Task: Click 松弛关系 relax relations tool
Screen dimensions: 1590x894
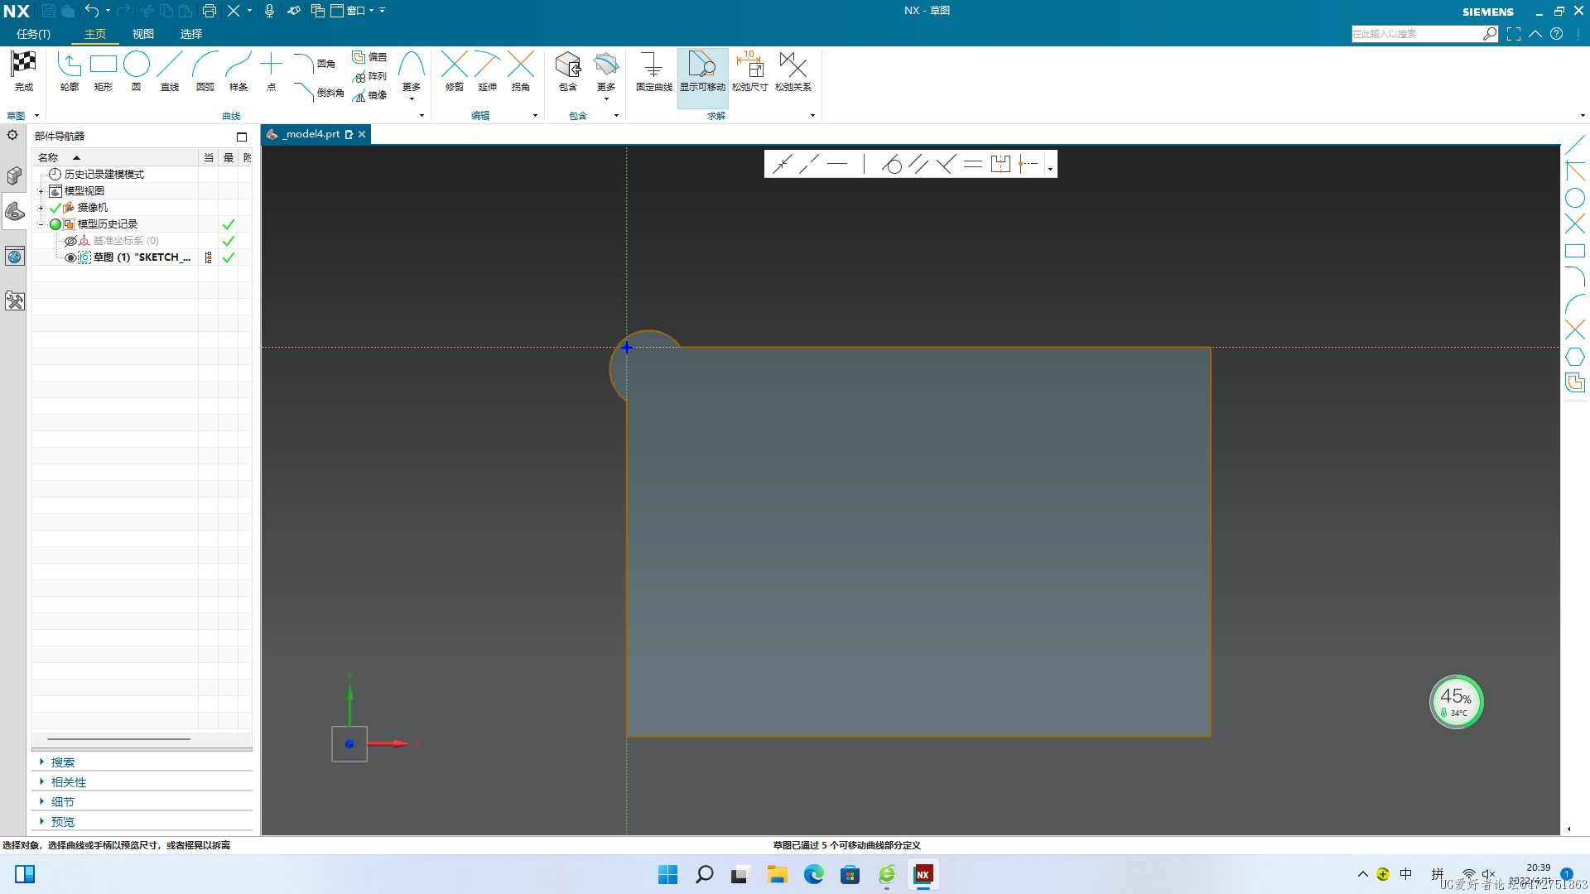Action: (793, 71)
